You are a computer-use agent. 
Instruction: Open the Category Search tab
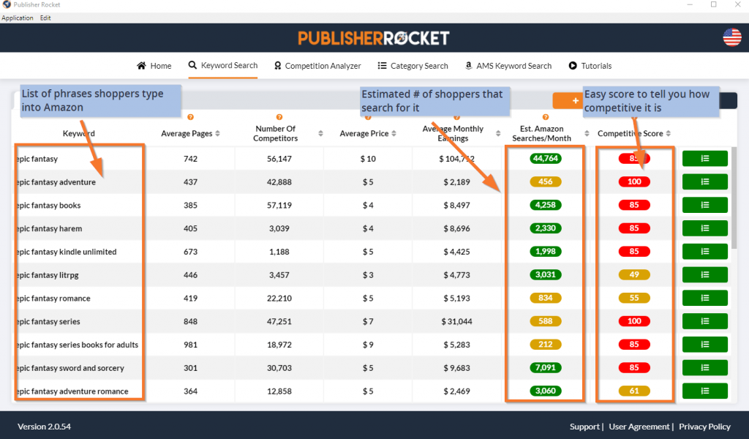tap(413, 66)
